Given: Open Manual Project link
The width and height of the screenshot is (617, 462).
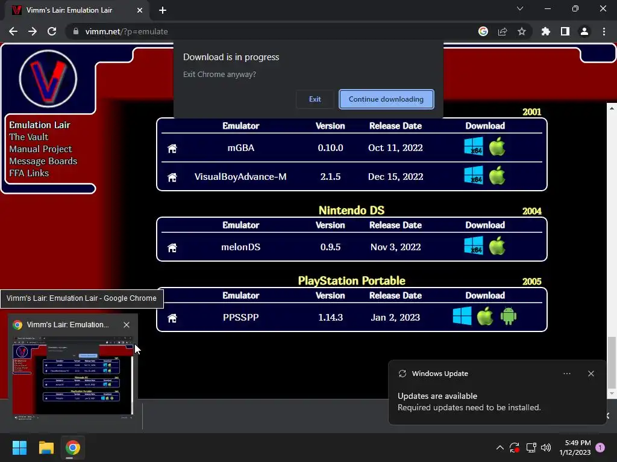Looking at the screenshot, I should tap(40, 149).
